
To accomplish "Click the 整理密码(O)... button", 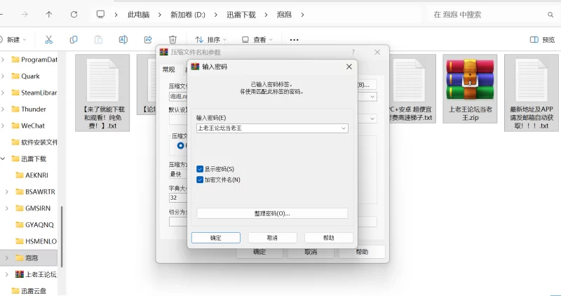I will (x=272, y=213).
